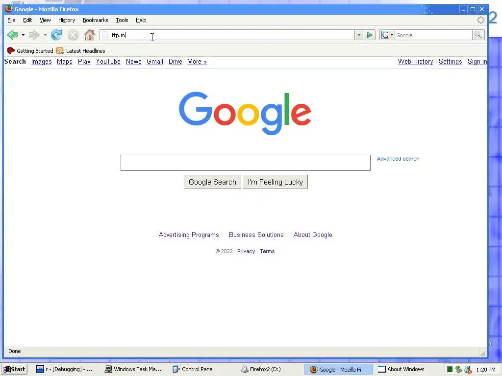This screenshot has width=502, height=376.
Task: Click the Firefox icon in title bar
Action: pos(9,9)
